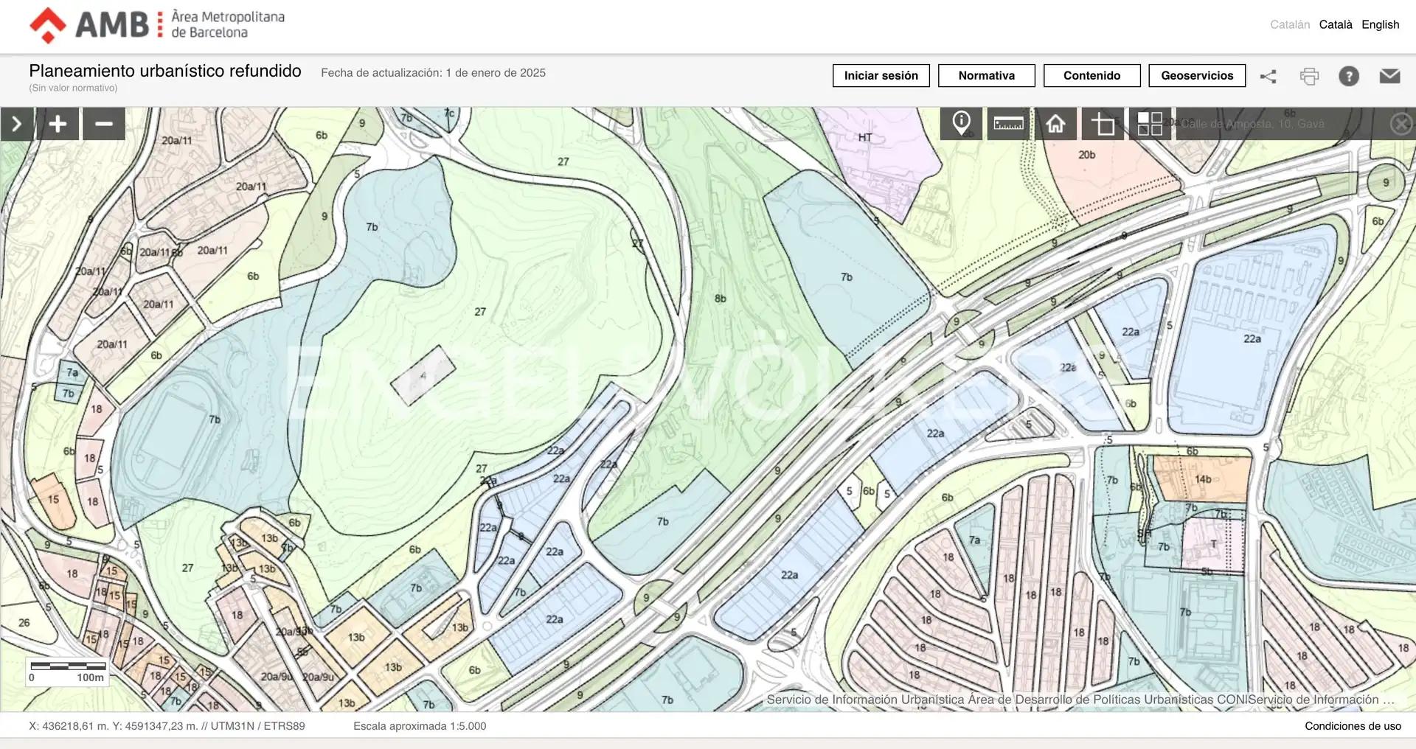Zoom in with the plus button
The image size is (1416, 749).
pyautogui.click(x=58, y=124)
